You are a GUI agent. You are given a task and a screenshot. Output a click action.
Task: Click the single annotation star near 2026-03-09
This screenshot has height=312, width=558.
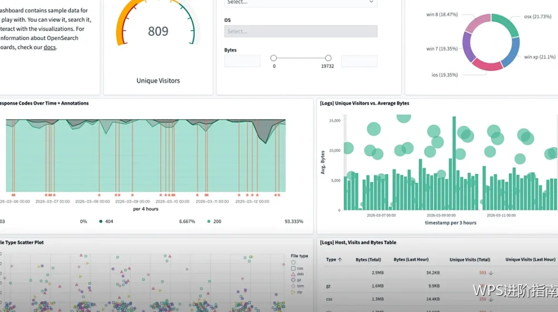tap(132, 195)
